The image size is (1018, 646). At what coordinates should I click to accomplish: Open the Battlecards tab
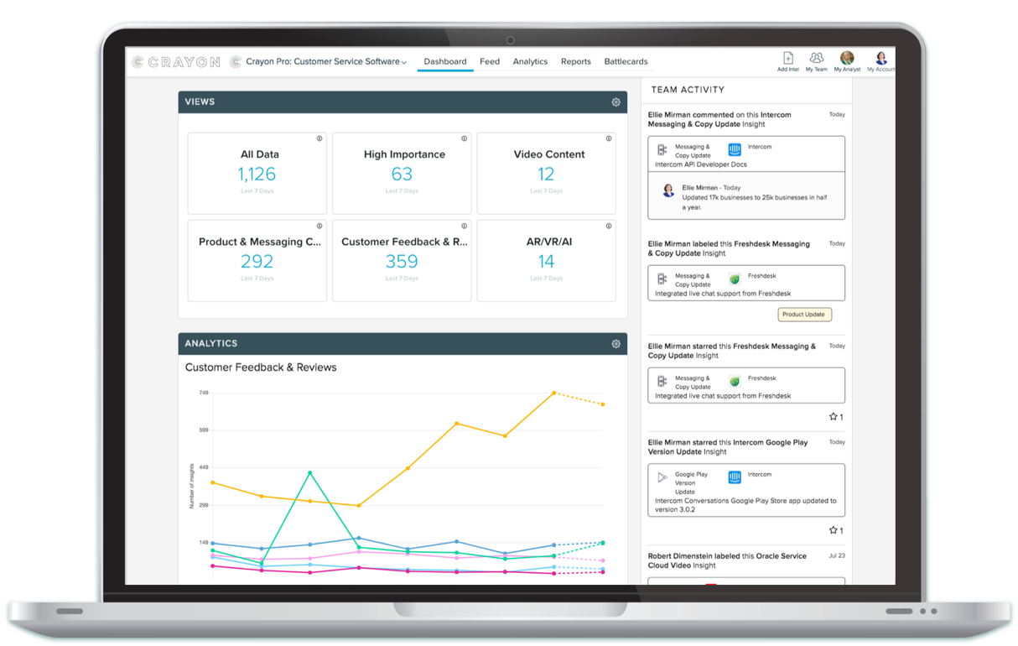click(626, 62)
